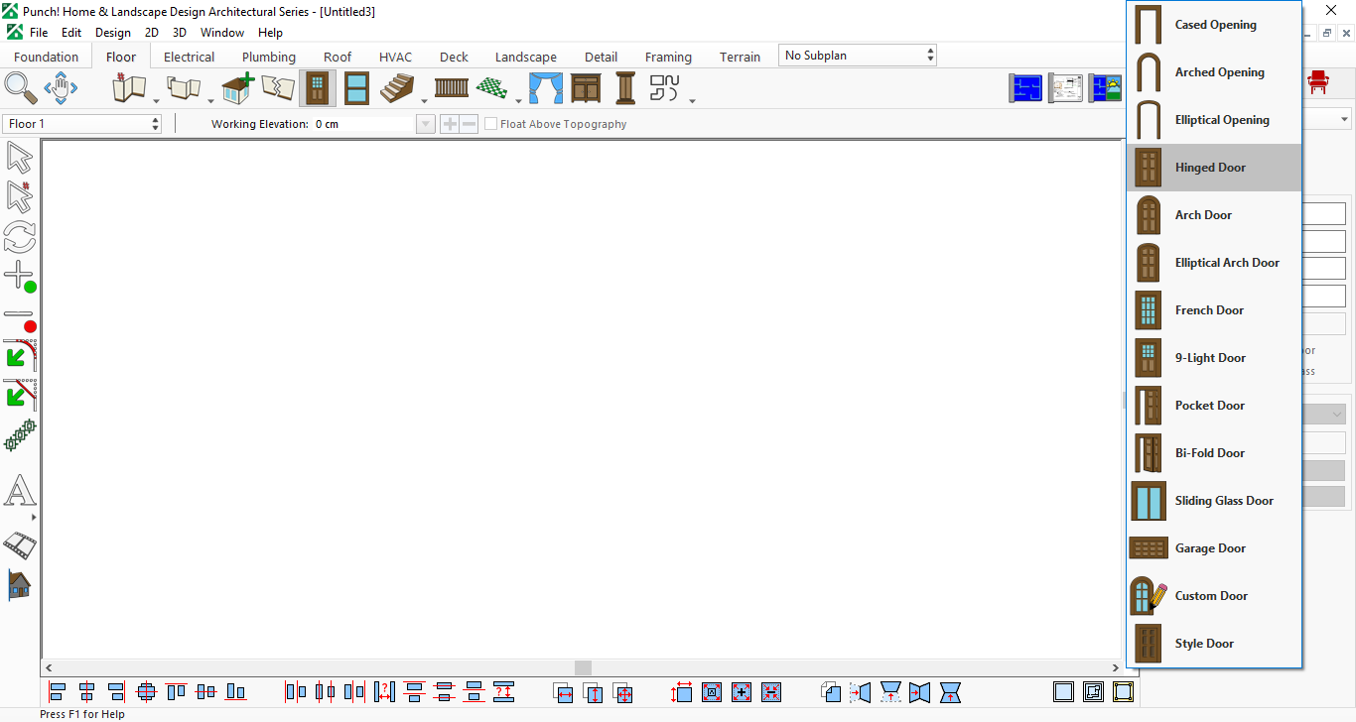Pick the staircase tool
The width and height of the screenshot is (1356, 722).
pyautogui.click(x=397, y=88)
